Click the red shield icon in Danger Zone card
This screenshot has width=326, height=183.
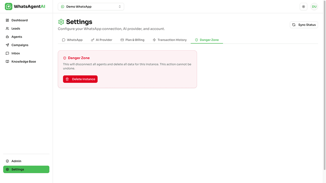coord(65,58)
